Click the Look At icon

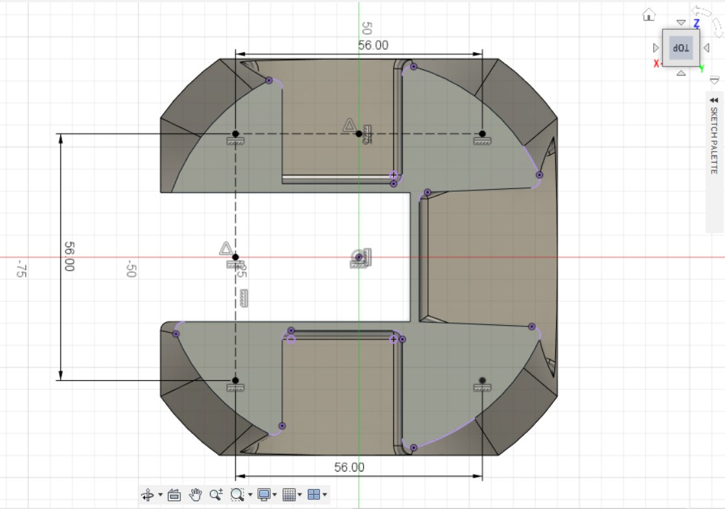coord(174,495)
